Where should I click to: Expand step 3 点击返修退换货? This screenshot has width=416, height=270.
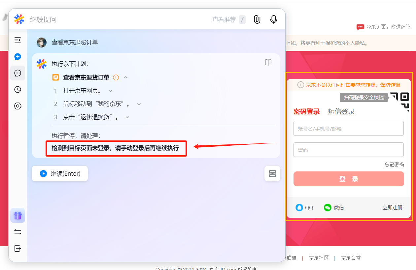pyautogui.click(x=127, y=117)
